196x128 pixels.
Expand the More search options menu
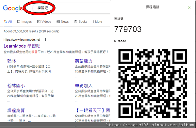click(97, 22)
